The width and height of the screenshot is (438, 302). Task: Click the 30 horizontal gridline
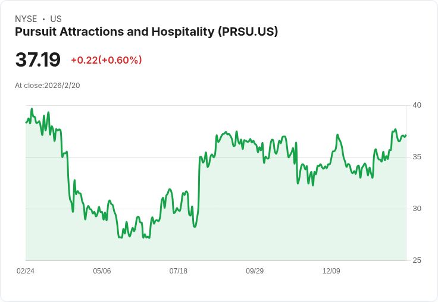pos(216,209)
